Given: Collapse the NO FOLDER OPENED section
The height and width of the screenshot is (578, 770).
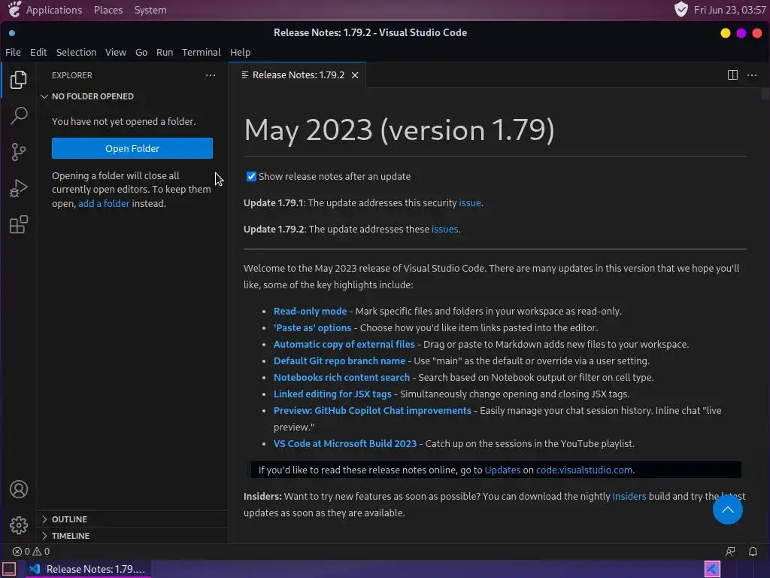Looking at the screenshot, I should (132, 96).
